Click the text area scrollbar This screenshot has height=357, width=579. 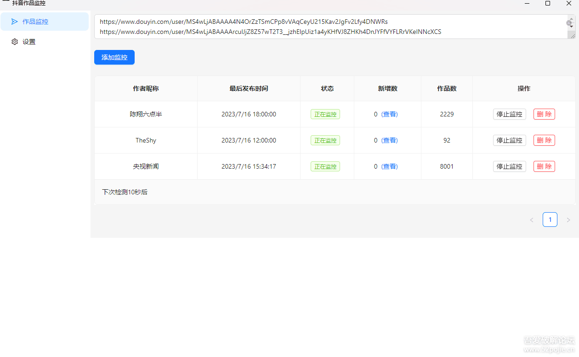(x=571, y=27)
